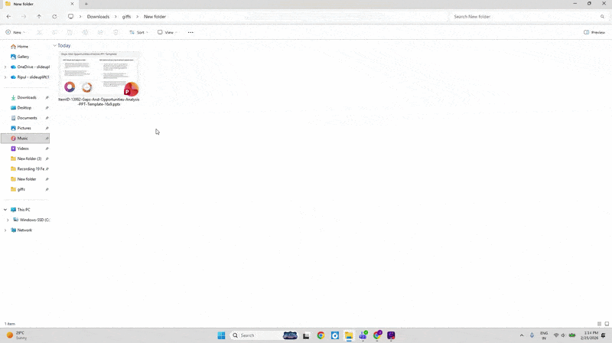Refresh the current folder view
The image size is (612, 343).
pyautogui.click(x=54, y=16)
